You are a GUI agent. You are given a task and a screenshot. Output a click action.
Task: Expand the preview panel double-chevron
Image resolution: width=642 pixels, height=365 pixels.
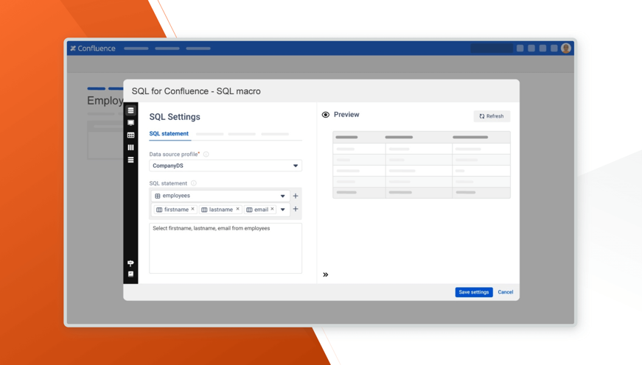pyautogui.click(x=326, y=274)
